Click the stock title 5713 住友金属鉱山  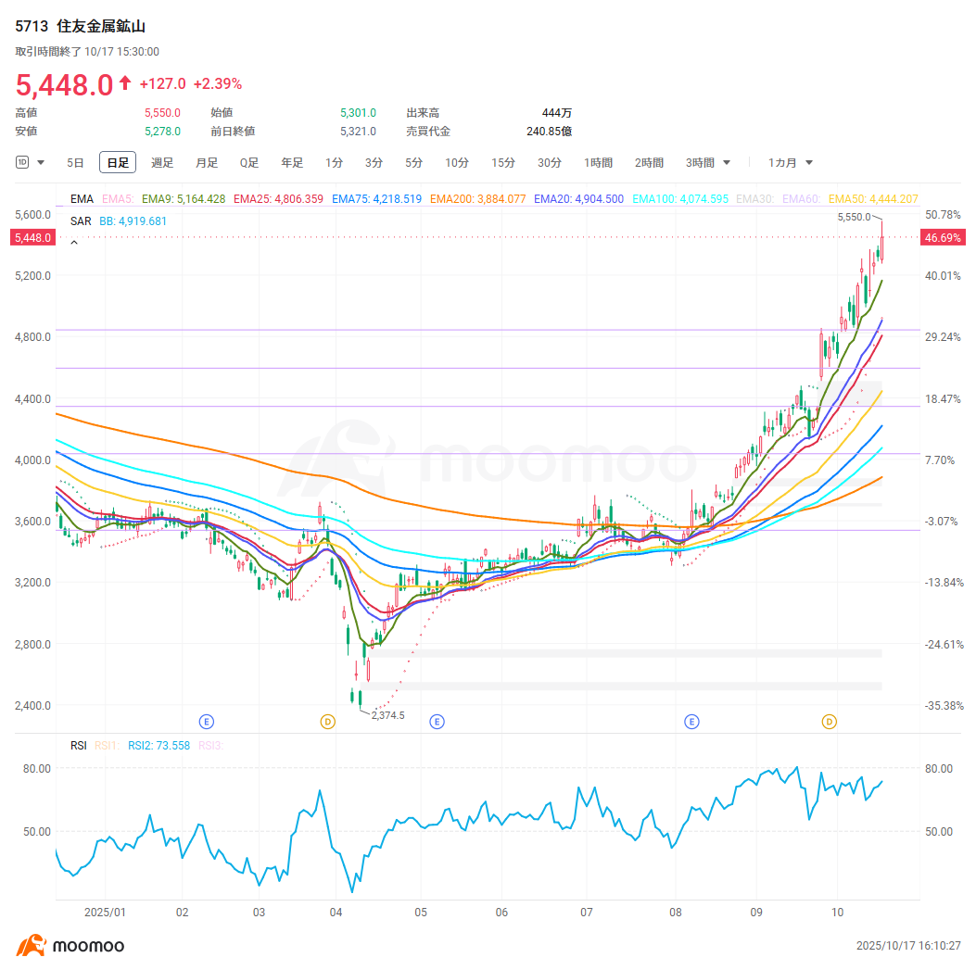click(x=81, y=26)
